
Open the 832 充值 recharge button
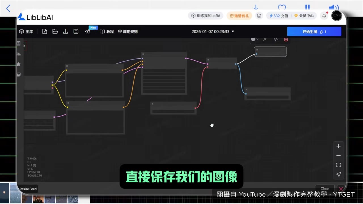click(x=279, y=16)
